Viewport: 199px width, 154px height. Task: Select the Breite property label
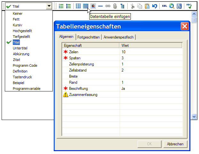coord(73,76)
